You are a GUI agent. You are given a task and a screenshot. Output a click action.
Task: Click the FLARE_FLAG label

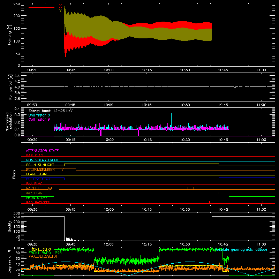click(36, 174)
